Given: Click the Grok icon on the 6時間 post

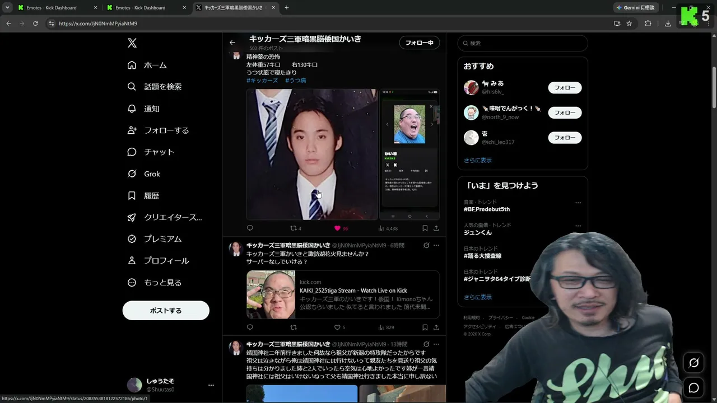Looking at the screenshot, I should (426, 245).
